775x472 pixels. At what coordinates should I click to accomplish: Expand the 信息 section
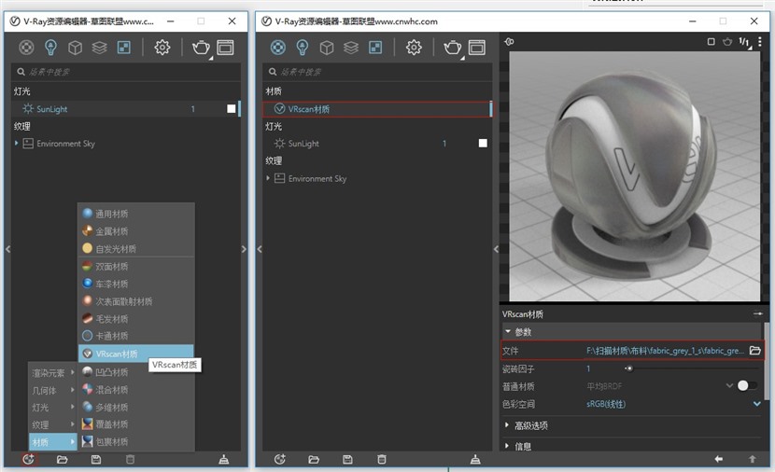pos(507,446)
